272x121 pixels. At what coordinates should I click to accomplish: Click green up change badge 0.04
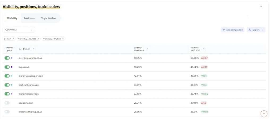point(204,112)
